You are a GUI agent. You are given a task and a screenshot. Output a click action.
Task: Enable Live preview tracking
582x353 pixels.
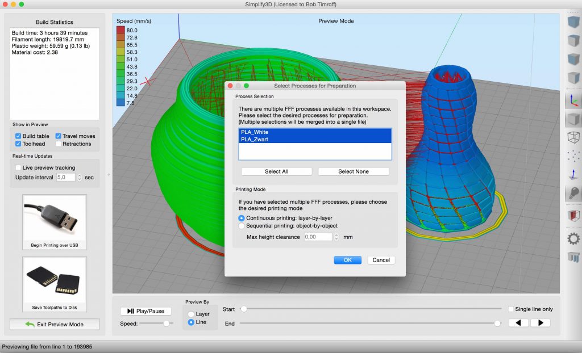(17, 167)
